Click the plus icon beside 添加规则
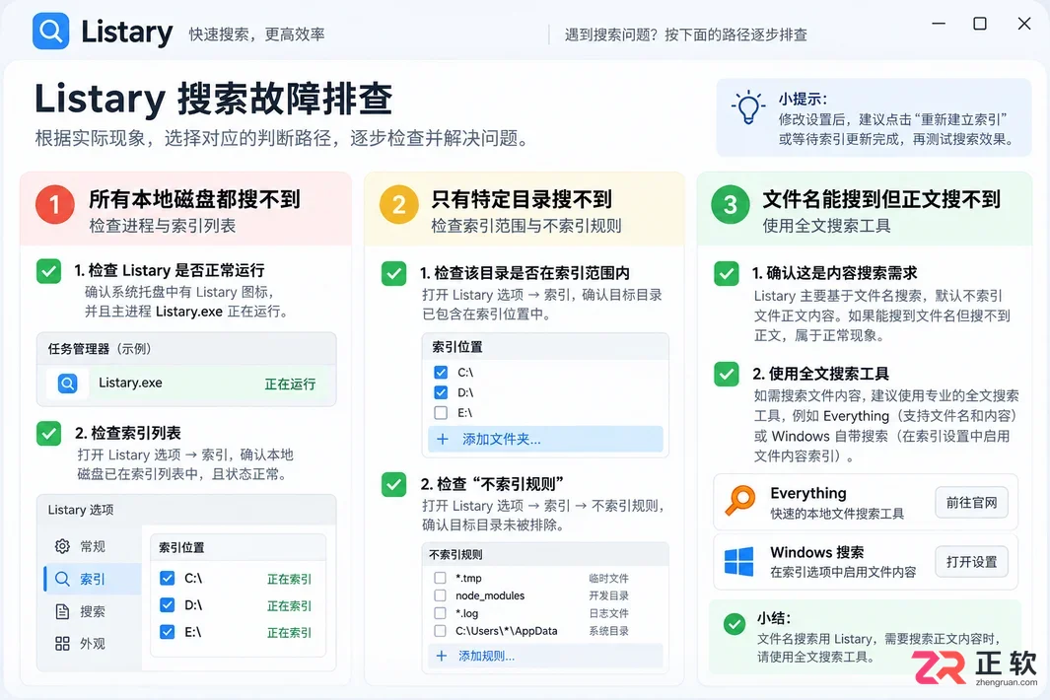This screenshot has height=700, width=1050. pos(442,656)
